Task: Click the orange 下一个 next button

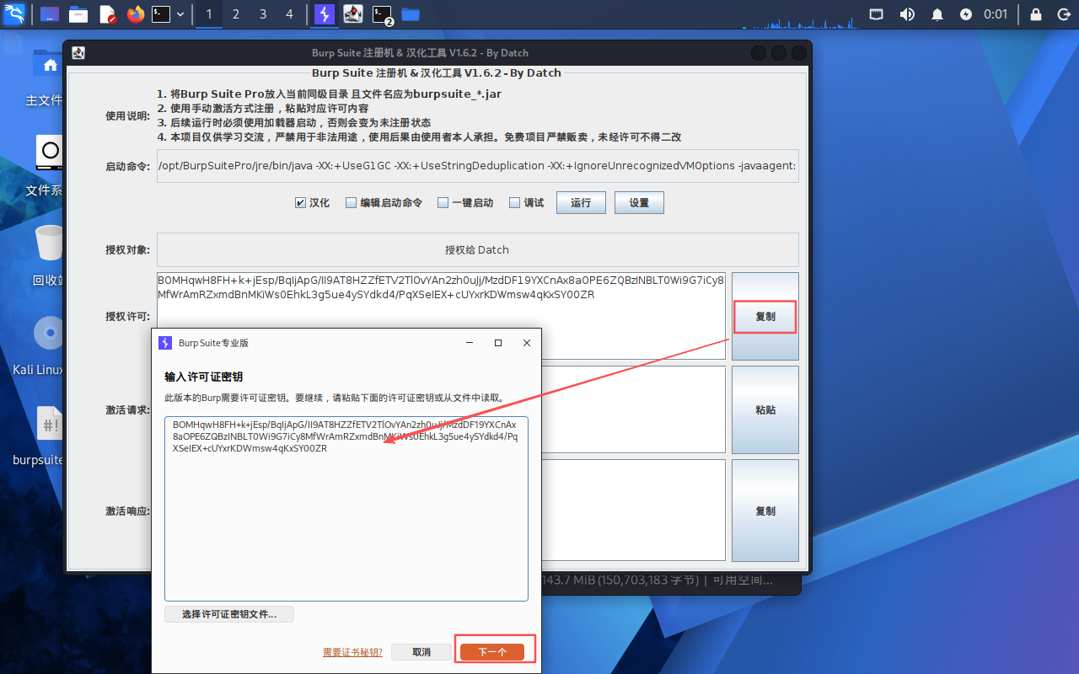Action: [492, 652]
